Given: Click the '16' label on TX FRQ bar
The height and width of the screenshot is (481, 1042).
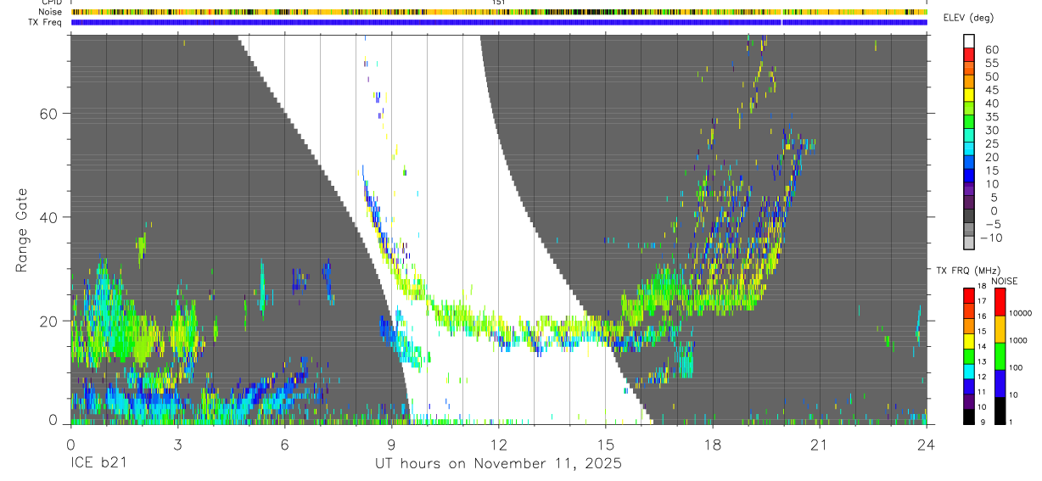Looking at the screenshot, I should pyautogui.click(x=982, y=316).
